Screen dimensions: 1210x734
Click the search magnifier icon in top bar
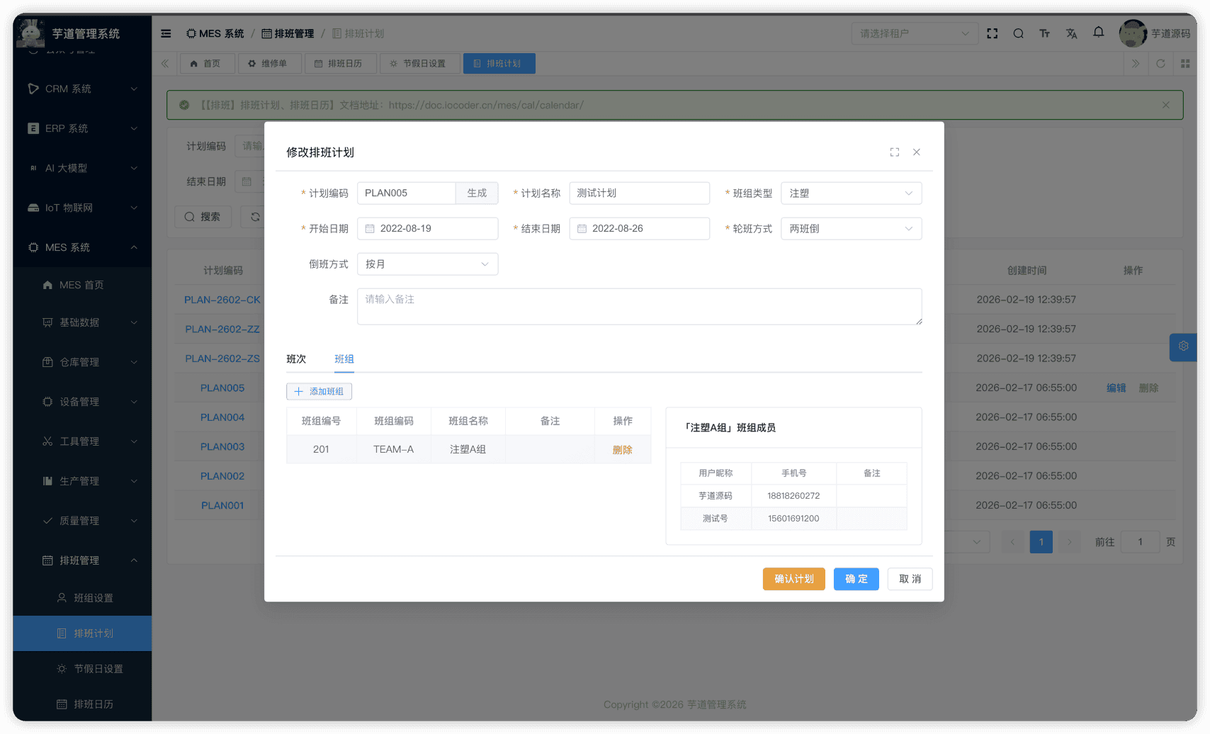(1018, 33)
